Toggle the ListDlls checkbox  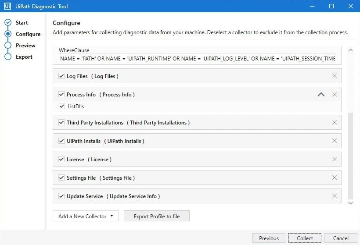pos(62,106)
